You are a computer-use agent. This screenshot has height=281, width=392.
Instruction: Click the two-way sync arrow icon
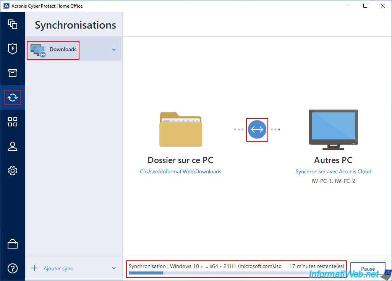[x=257, y=129]
